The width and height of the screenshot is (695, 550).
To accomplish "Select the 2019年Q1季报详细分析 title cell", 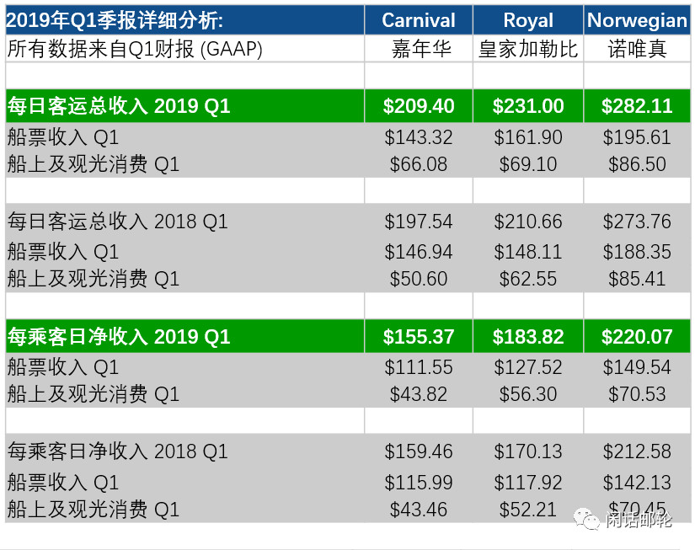I will 184,20.
